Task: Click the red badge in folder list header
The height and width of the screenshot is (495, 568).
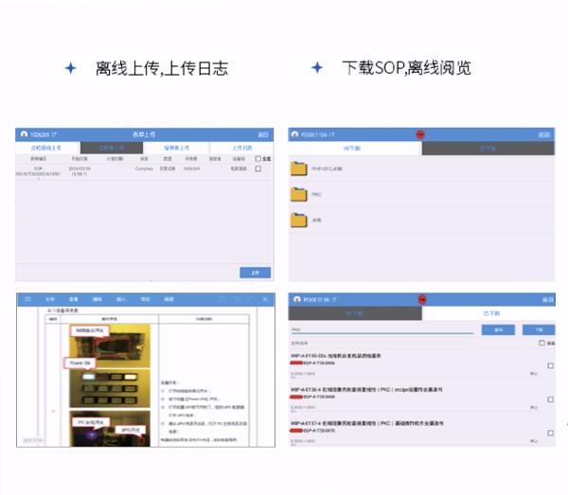Action: point(420,134)
